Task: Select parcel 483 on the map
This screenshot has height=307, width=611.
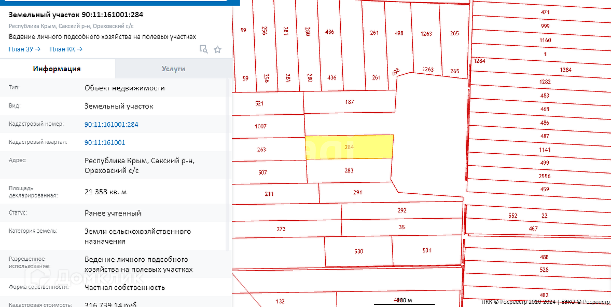Action: tap(545, 96)
